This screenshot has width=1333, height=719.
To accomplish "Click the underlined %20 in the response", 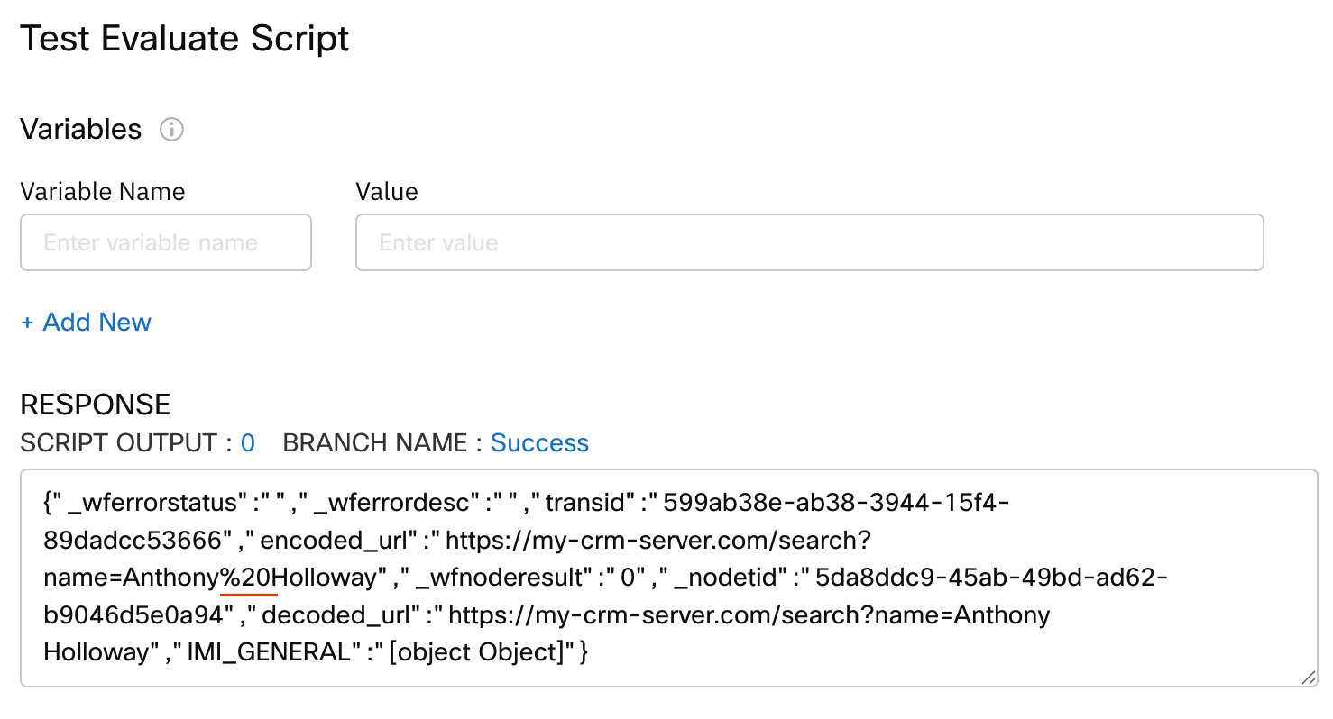I will coord(249,577).
